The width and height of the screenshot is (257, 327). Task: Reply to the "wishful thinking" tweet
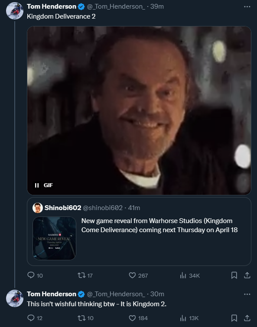pos(31,318)
